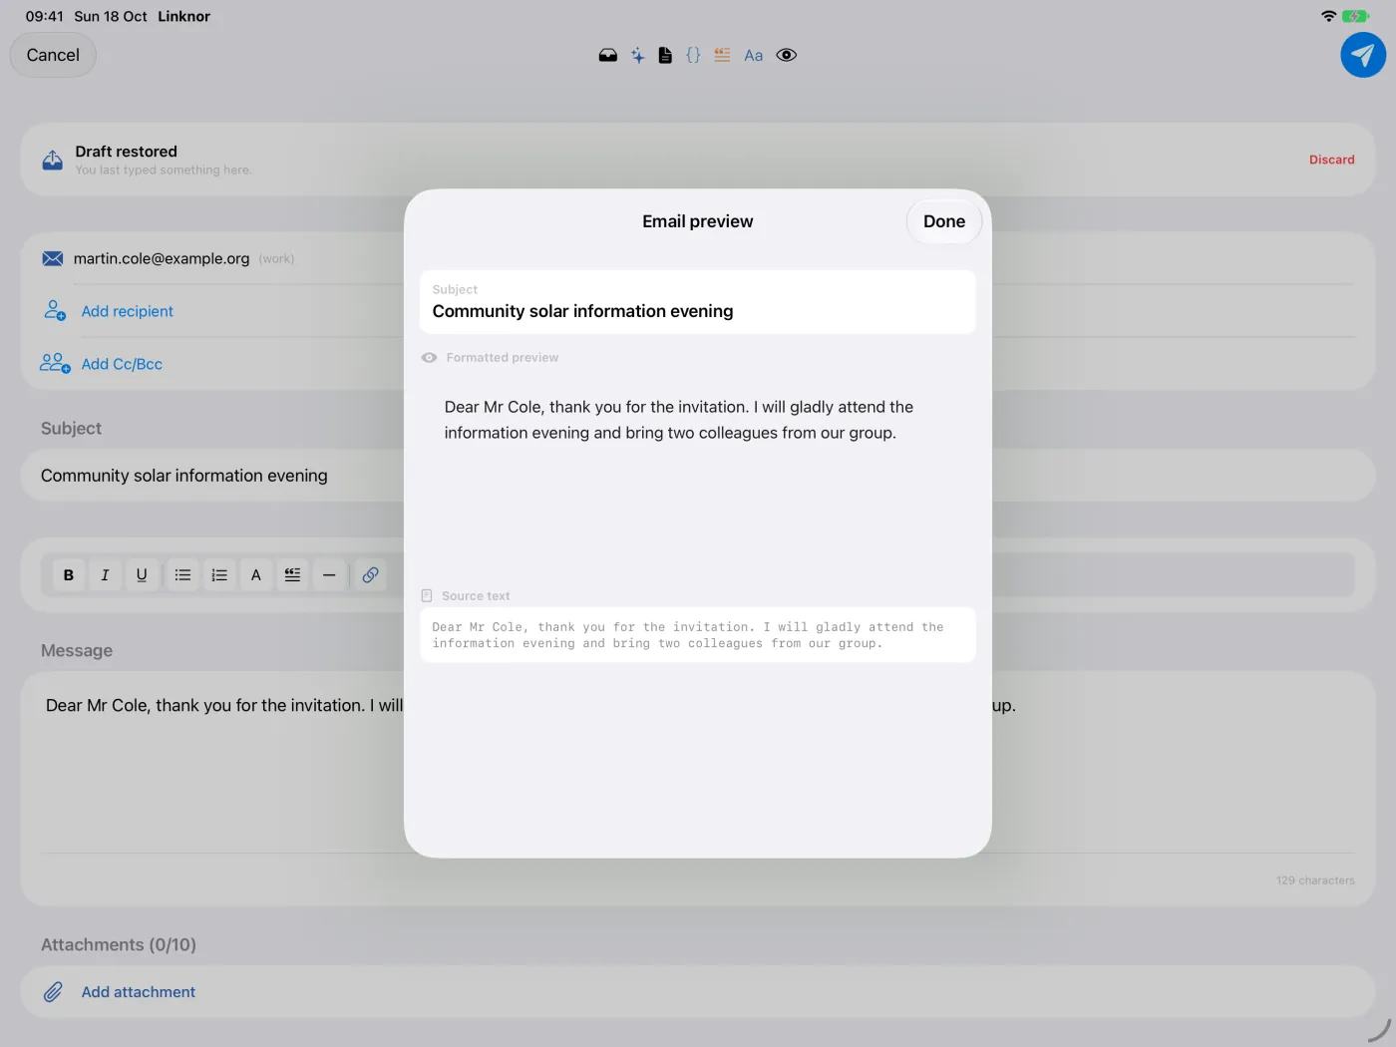The height and width of the screenshot is (1047, 1396).
Task: Tap the formatted preview body text
Action: point(679,420)
